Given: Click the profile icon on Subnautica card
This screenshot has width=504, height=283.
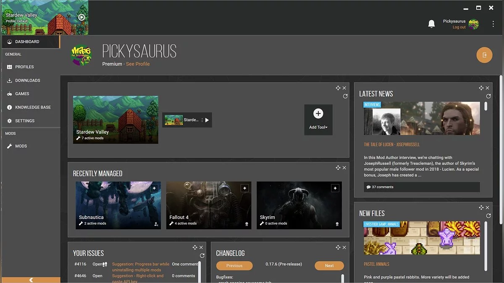Looking at the screenshot, I should click(x=156, y=224).
